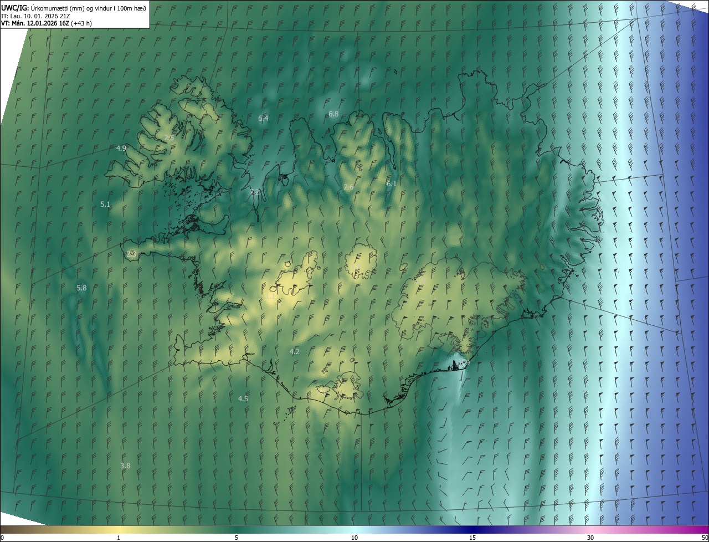709x542 pixels.
Task: Click the 5 tick on the color scale
Action: tap(237, 538)
